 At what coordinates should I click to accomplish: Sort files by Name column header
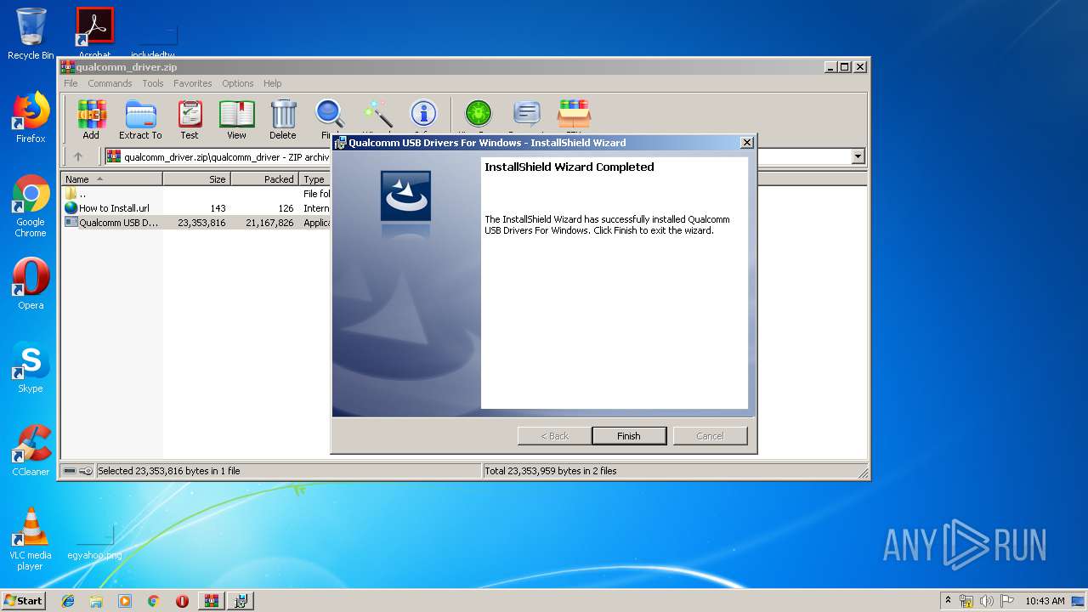[111, 179]
